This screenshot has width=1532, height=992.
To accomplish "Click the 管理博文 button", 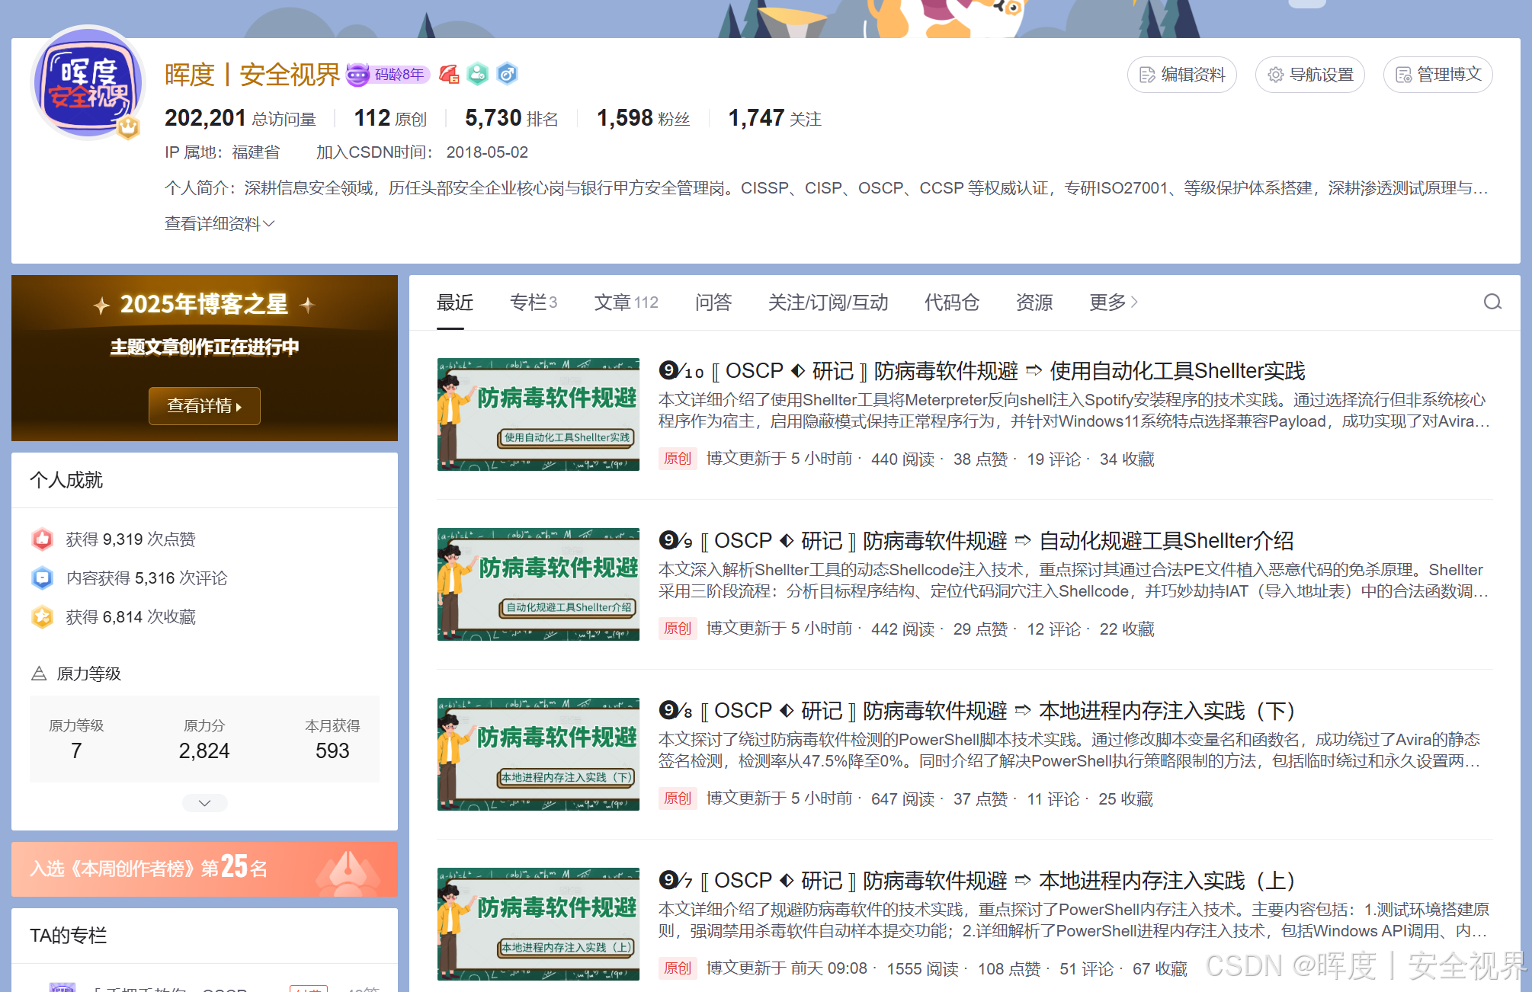I will [x=1437, y=75].
